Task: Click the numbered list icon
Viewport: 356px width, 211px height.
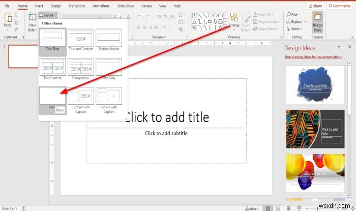Action: [x=149, y=17]
